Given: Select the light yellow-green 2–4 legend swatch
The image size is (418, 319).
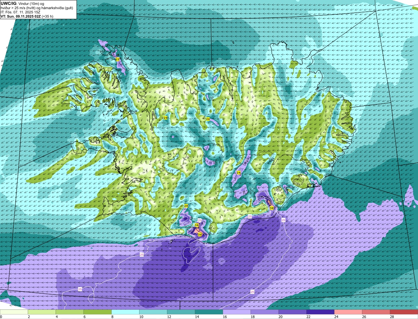Looking at the screenshot, I should [42, 312].
